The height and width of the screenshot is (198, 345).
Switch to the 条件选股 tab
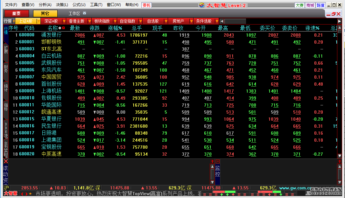click(204, 21)
